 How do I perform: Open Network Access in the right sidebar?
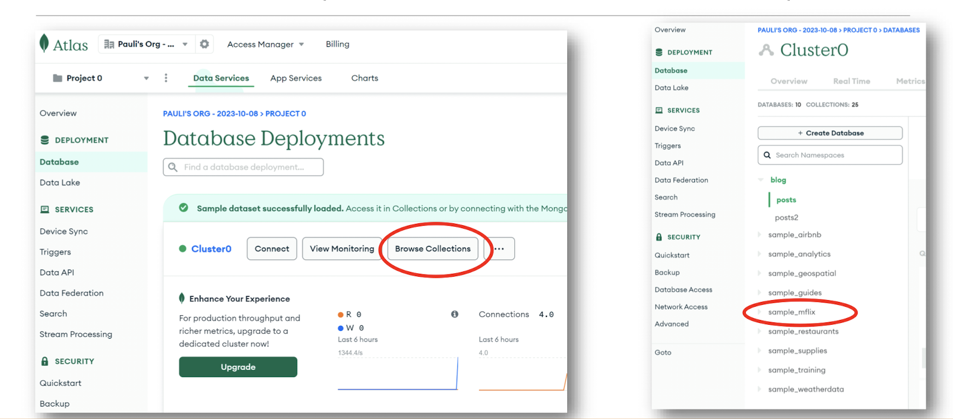pyautogui.click(x=681, y=307)
